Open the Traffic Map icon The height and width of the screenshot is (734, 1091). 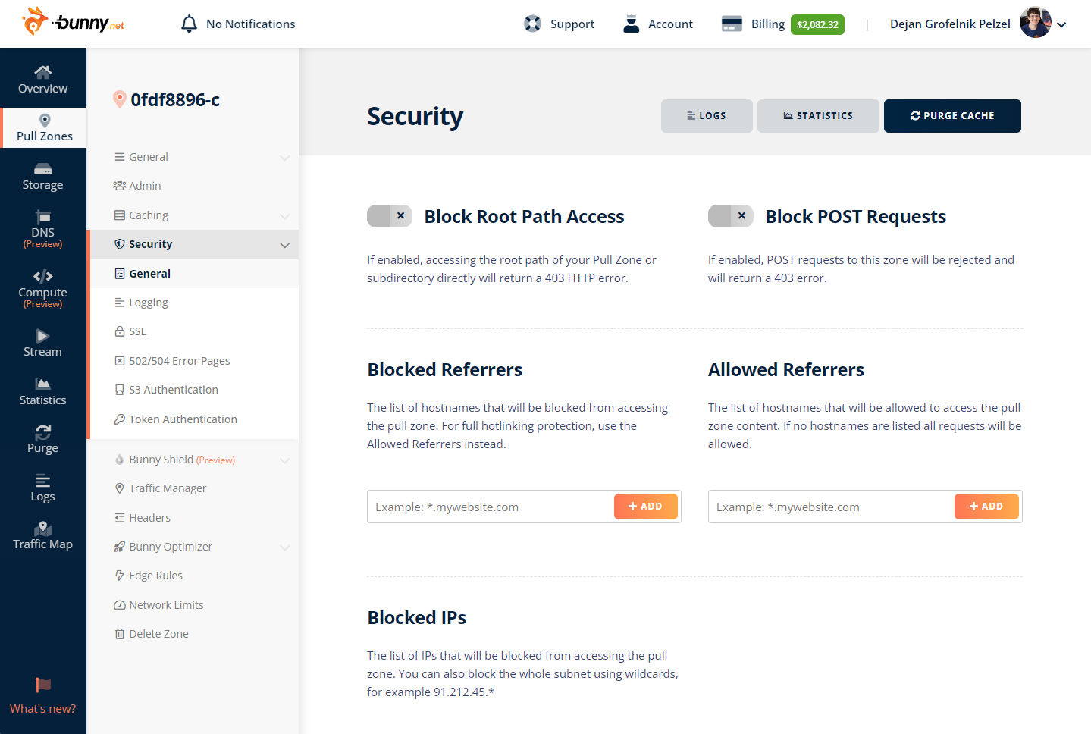pyautogui.click(x=43, y=529)
